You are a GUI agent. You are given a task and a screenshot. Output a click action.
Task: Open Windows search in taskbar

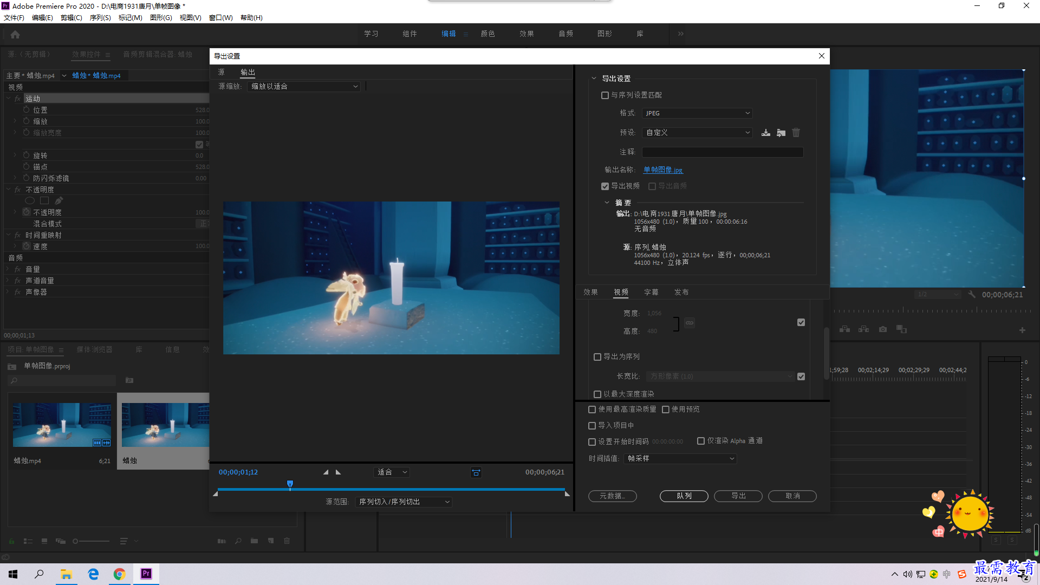pyautogui.click(x=39, y=574)
